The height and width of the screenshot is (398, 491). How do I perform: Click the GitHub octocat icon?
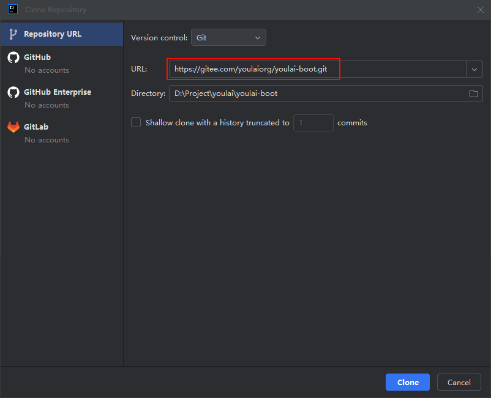tap(13, 57)
